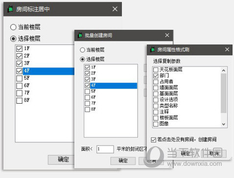234x178 pixels.
Task: Click scroll down arrow in parameter list
Action: [224, 124]
